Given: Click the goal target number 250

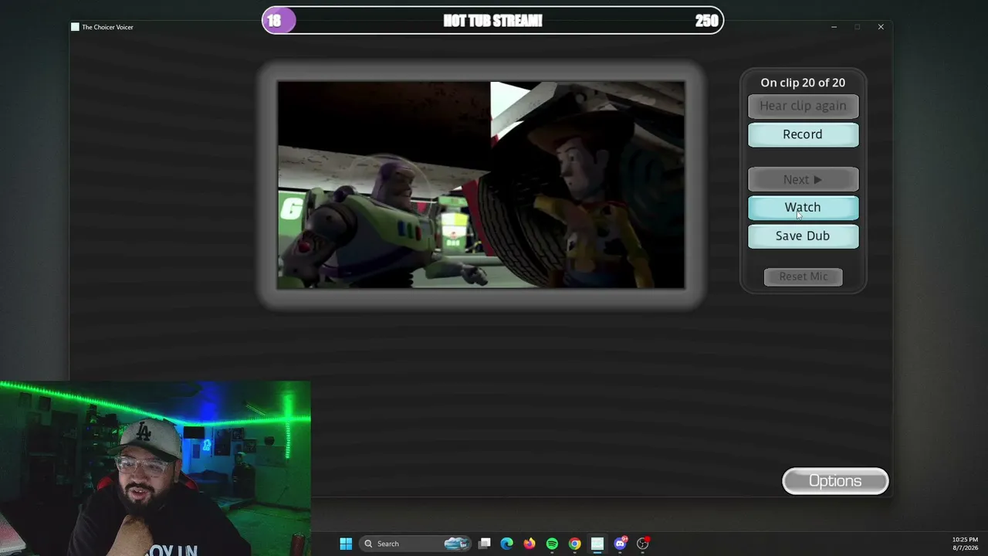Looking at the screenshot, I should (x=706, y=21).
